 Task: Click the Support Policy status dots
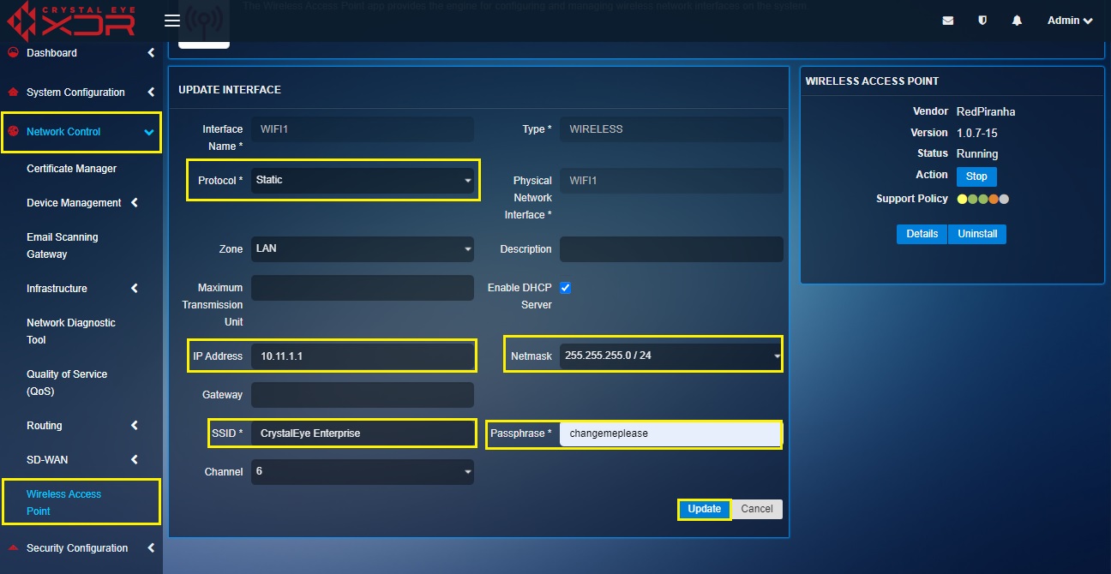(982, 199)
